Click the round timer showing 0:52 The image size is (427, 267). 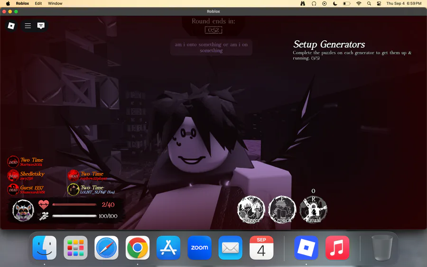tap(213, 30)
